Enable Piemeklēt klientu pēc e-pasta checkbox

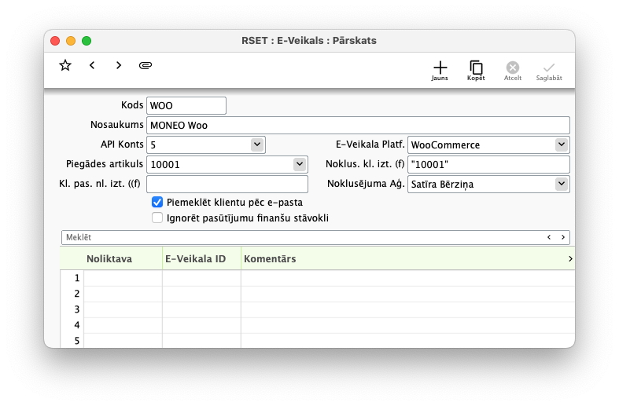tap(157, 202)
